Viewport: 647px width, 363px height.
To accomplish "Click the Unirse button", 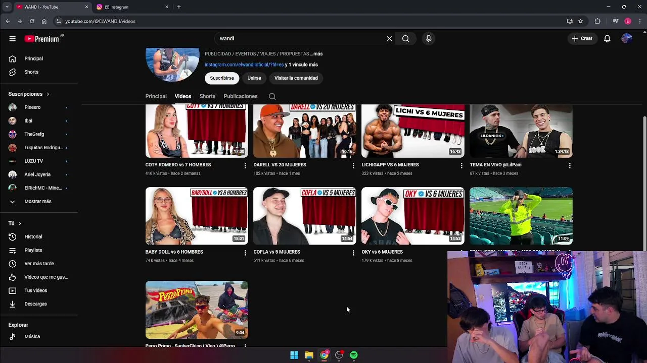I will coord(254,78).
